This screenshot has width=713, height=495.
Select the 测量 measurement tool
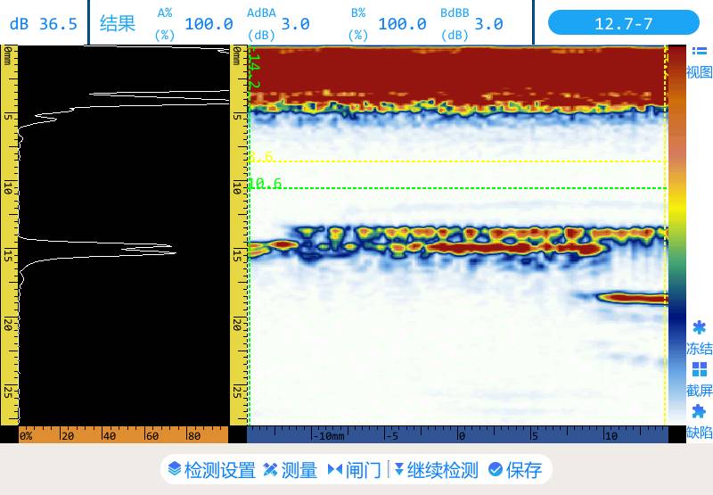point(291,470)
